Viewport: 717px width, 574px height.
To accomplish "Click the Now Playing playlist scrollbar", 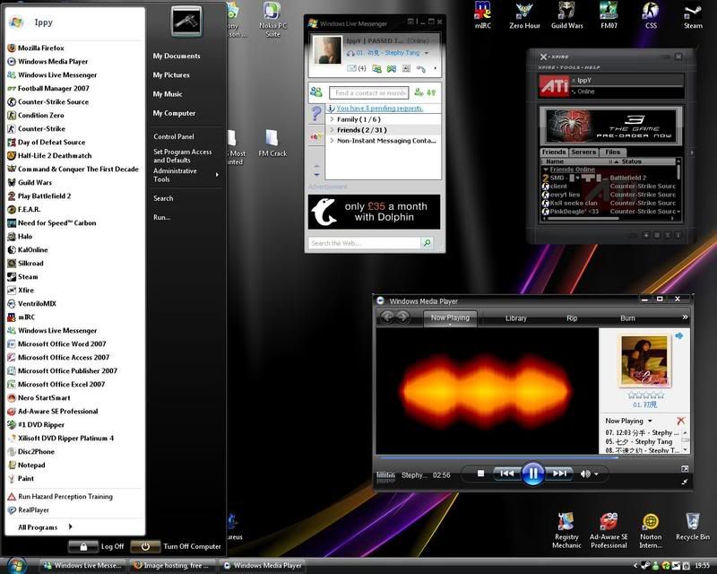I will click(x=685, y=440).
